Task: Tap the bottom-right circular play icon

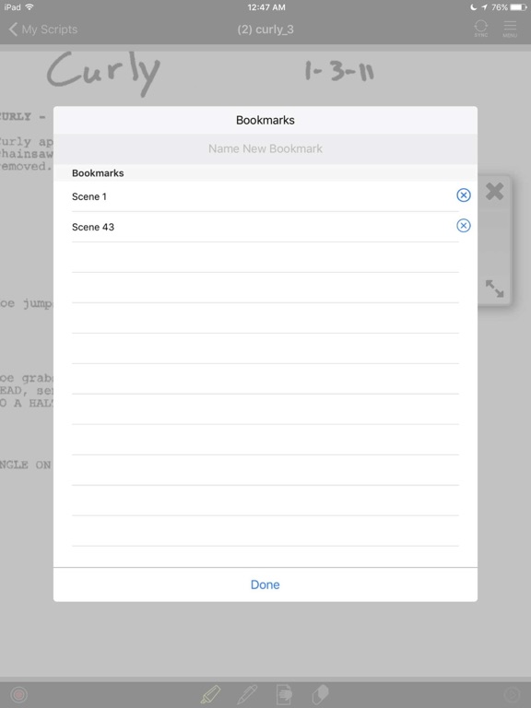Action: (512, 694)
